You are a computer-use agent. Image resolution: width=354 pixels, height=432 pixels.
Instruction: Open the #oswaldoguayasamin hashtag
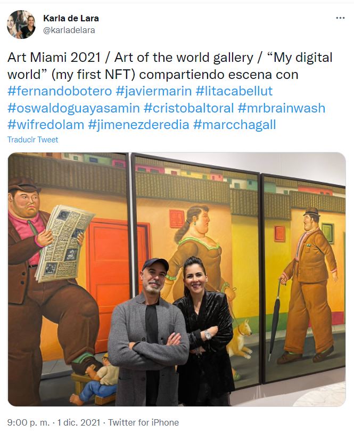73,108
